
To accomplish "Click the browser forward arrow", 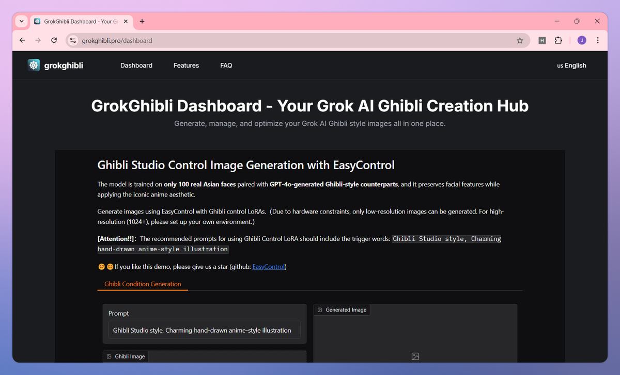I will coord(38,40).
